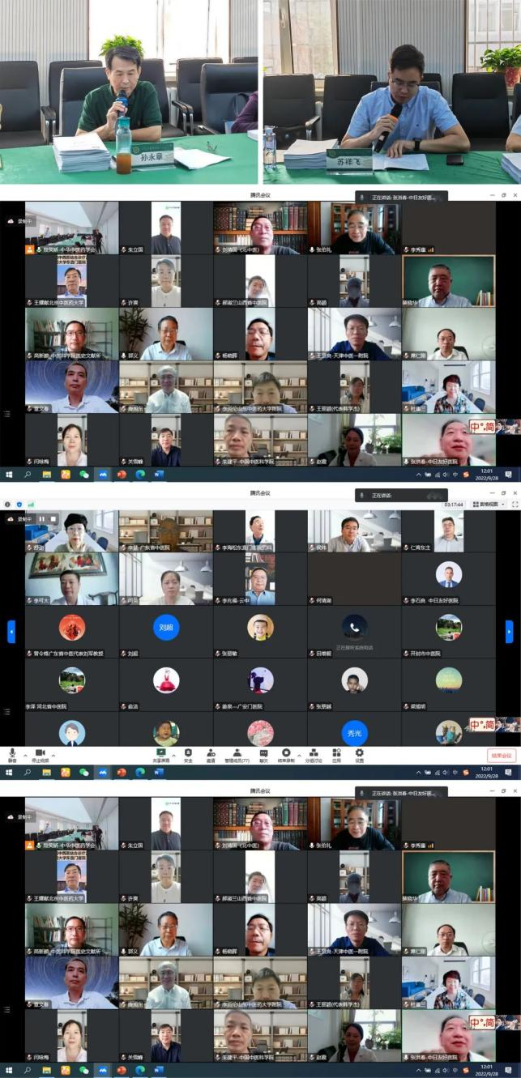Click the fullscreen icon next to Grid View
The height and width of the screenshot is (1078, 521).
[x=515, y=504]
